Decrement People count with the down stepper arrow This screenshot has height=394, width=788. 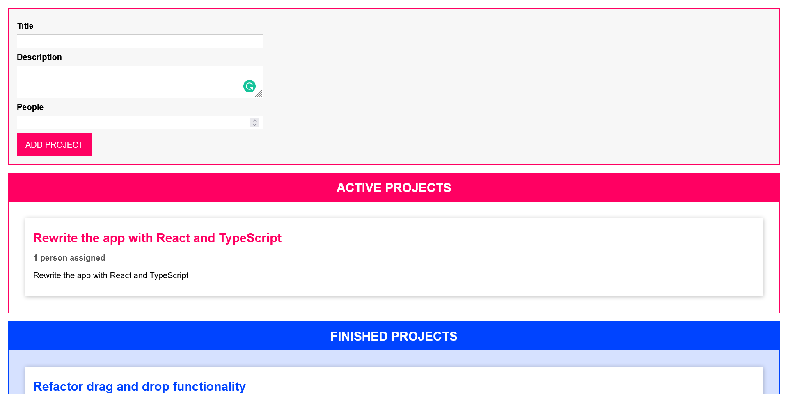[254, 124]
